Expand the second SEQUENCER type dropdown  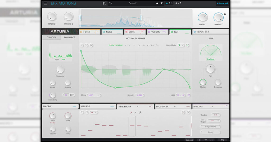[x=175, y=107]
